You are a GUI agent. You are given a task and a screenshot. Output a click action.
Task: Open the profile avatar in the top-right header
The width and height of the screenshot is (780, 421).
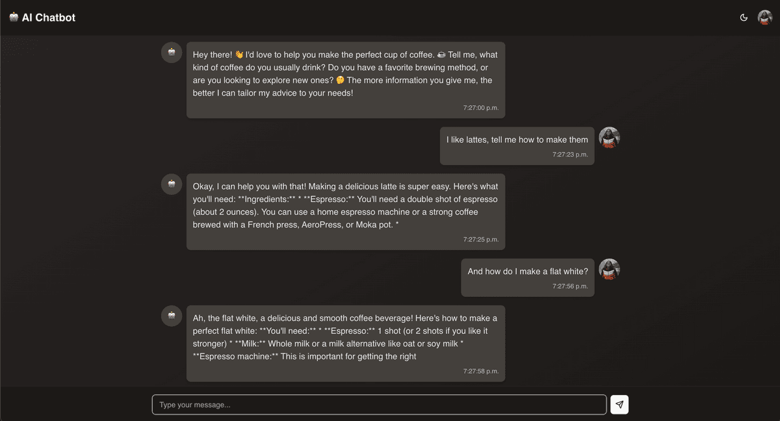(x=765, y=18)
